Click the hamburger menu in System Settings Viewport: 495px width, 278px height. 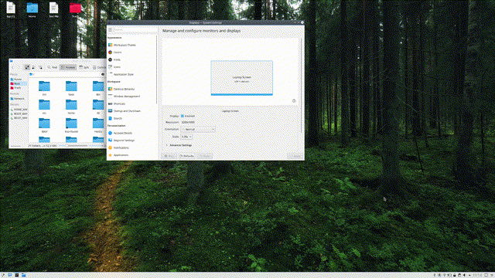tap(110, 29)
